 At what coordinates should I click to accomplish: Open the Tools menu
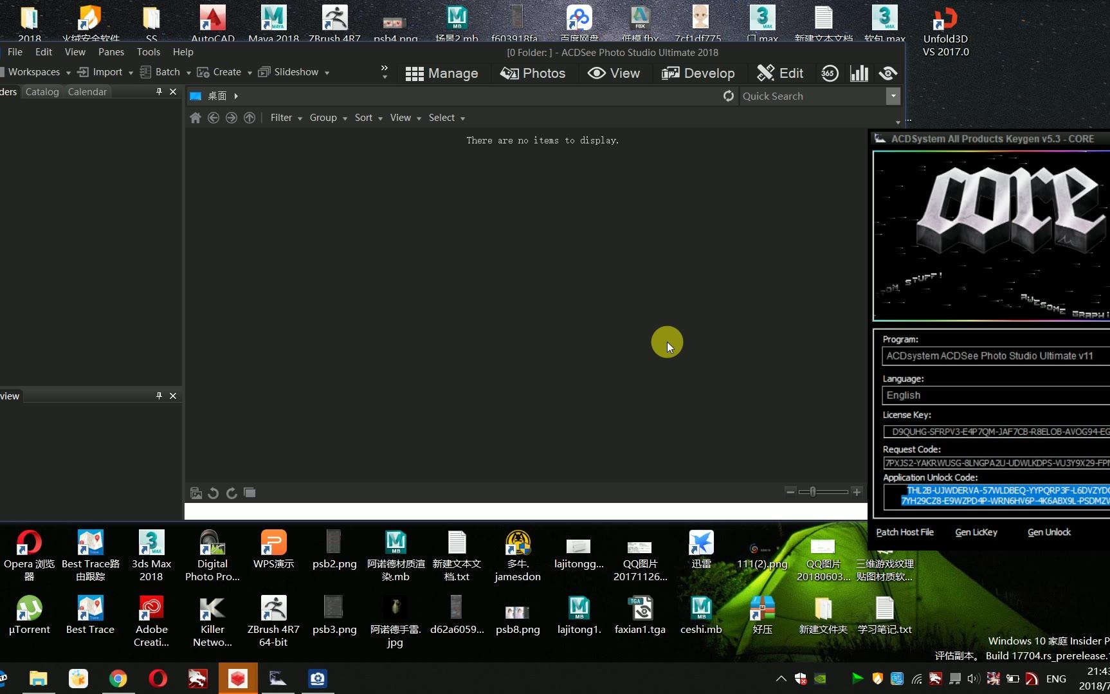pyautogui.click(x=149, y=52)
